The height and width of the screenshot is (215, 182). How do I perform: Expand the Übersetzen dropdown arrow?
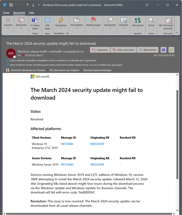click(x=138, y=28)
